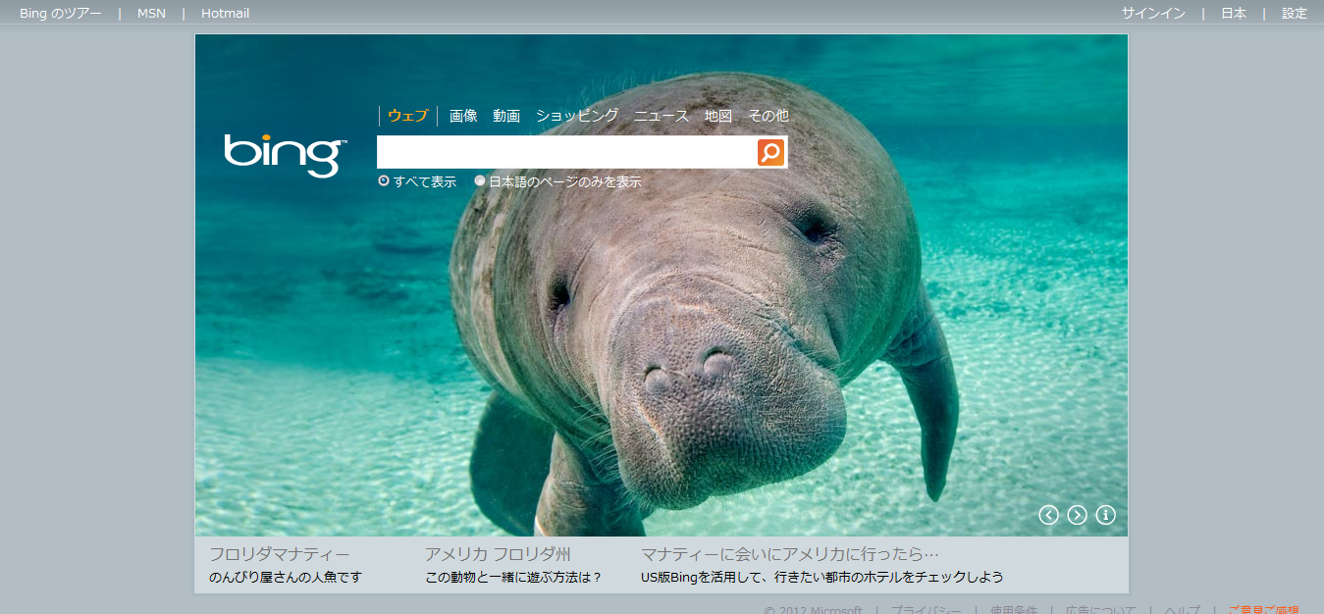Screen dimensions: 1324x614
Task: Open the ショッピング tab
Action: click(577, 116)
